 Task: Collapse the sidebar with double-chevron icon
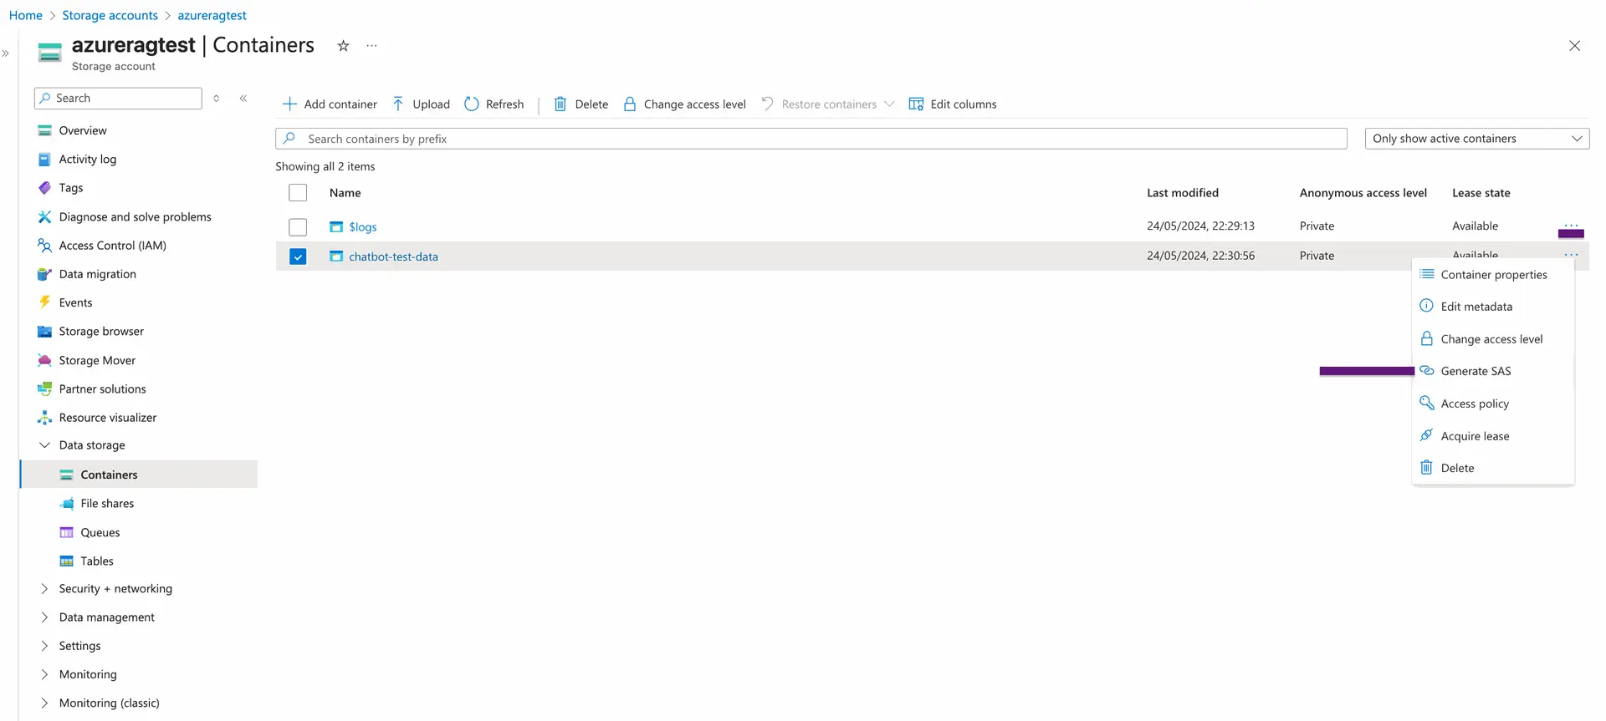(243, 99)
